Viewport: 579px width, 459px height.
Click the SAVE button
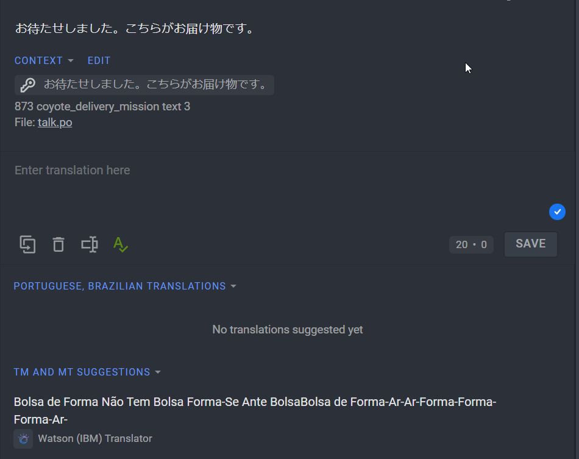click(531, 244)
